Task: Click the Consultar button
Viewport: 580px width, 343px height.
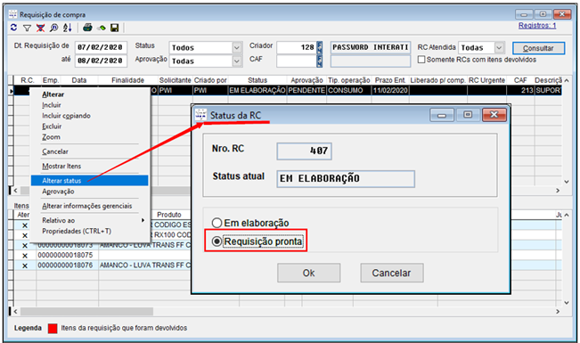Action: 538,48
